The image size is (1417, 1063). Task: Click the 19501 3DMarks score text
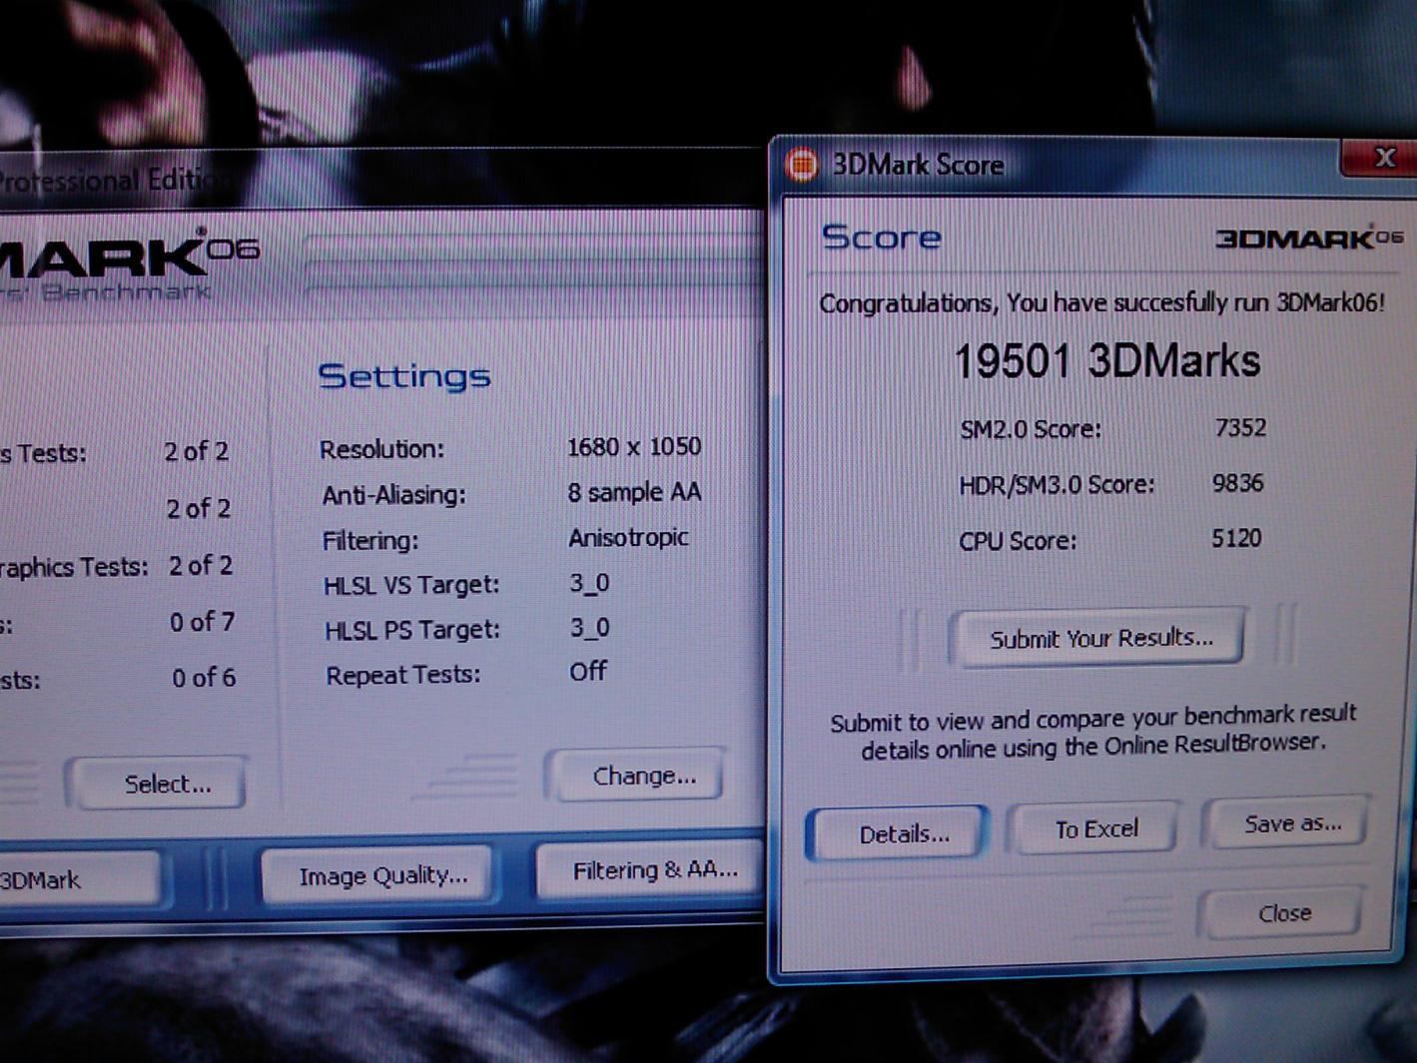[x=1106, y=360]
